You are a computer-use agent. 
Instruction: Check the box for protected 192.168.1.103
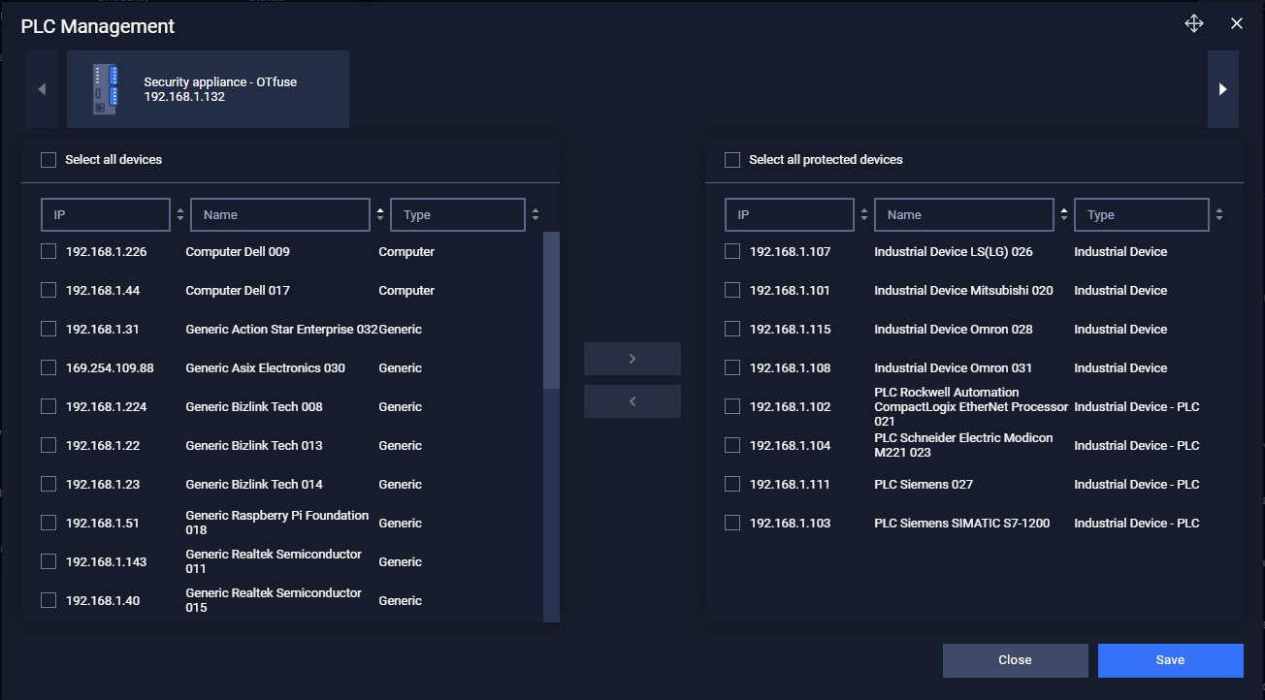coord(732,523)
